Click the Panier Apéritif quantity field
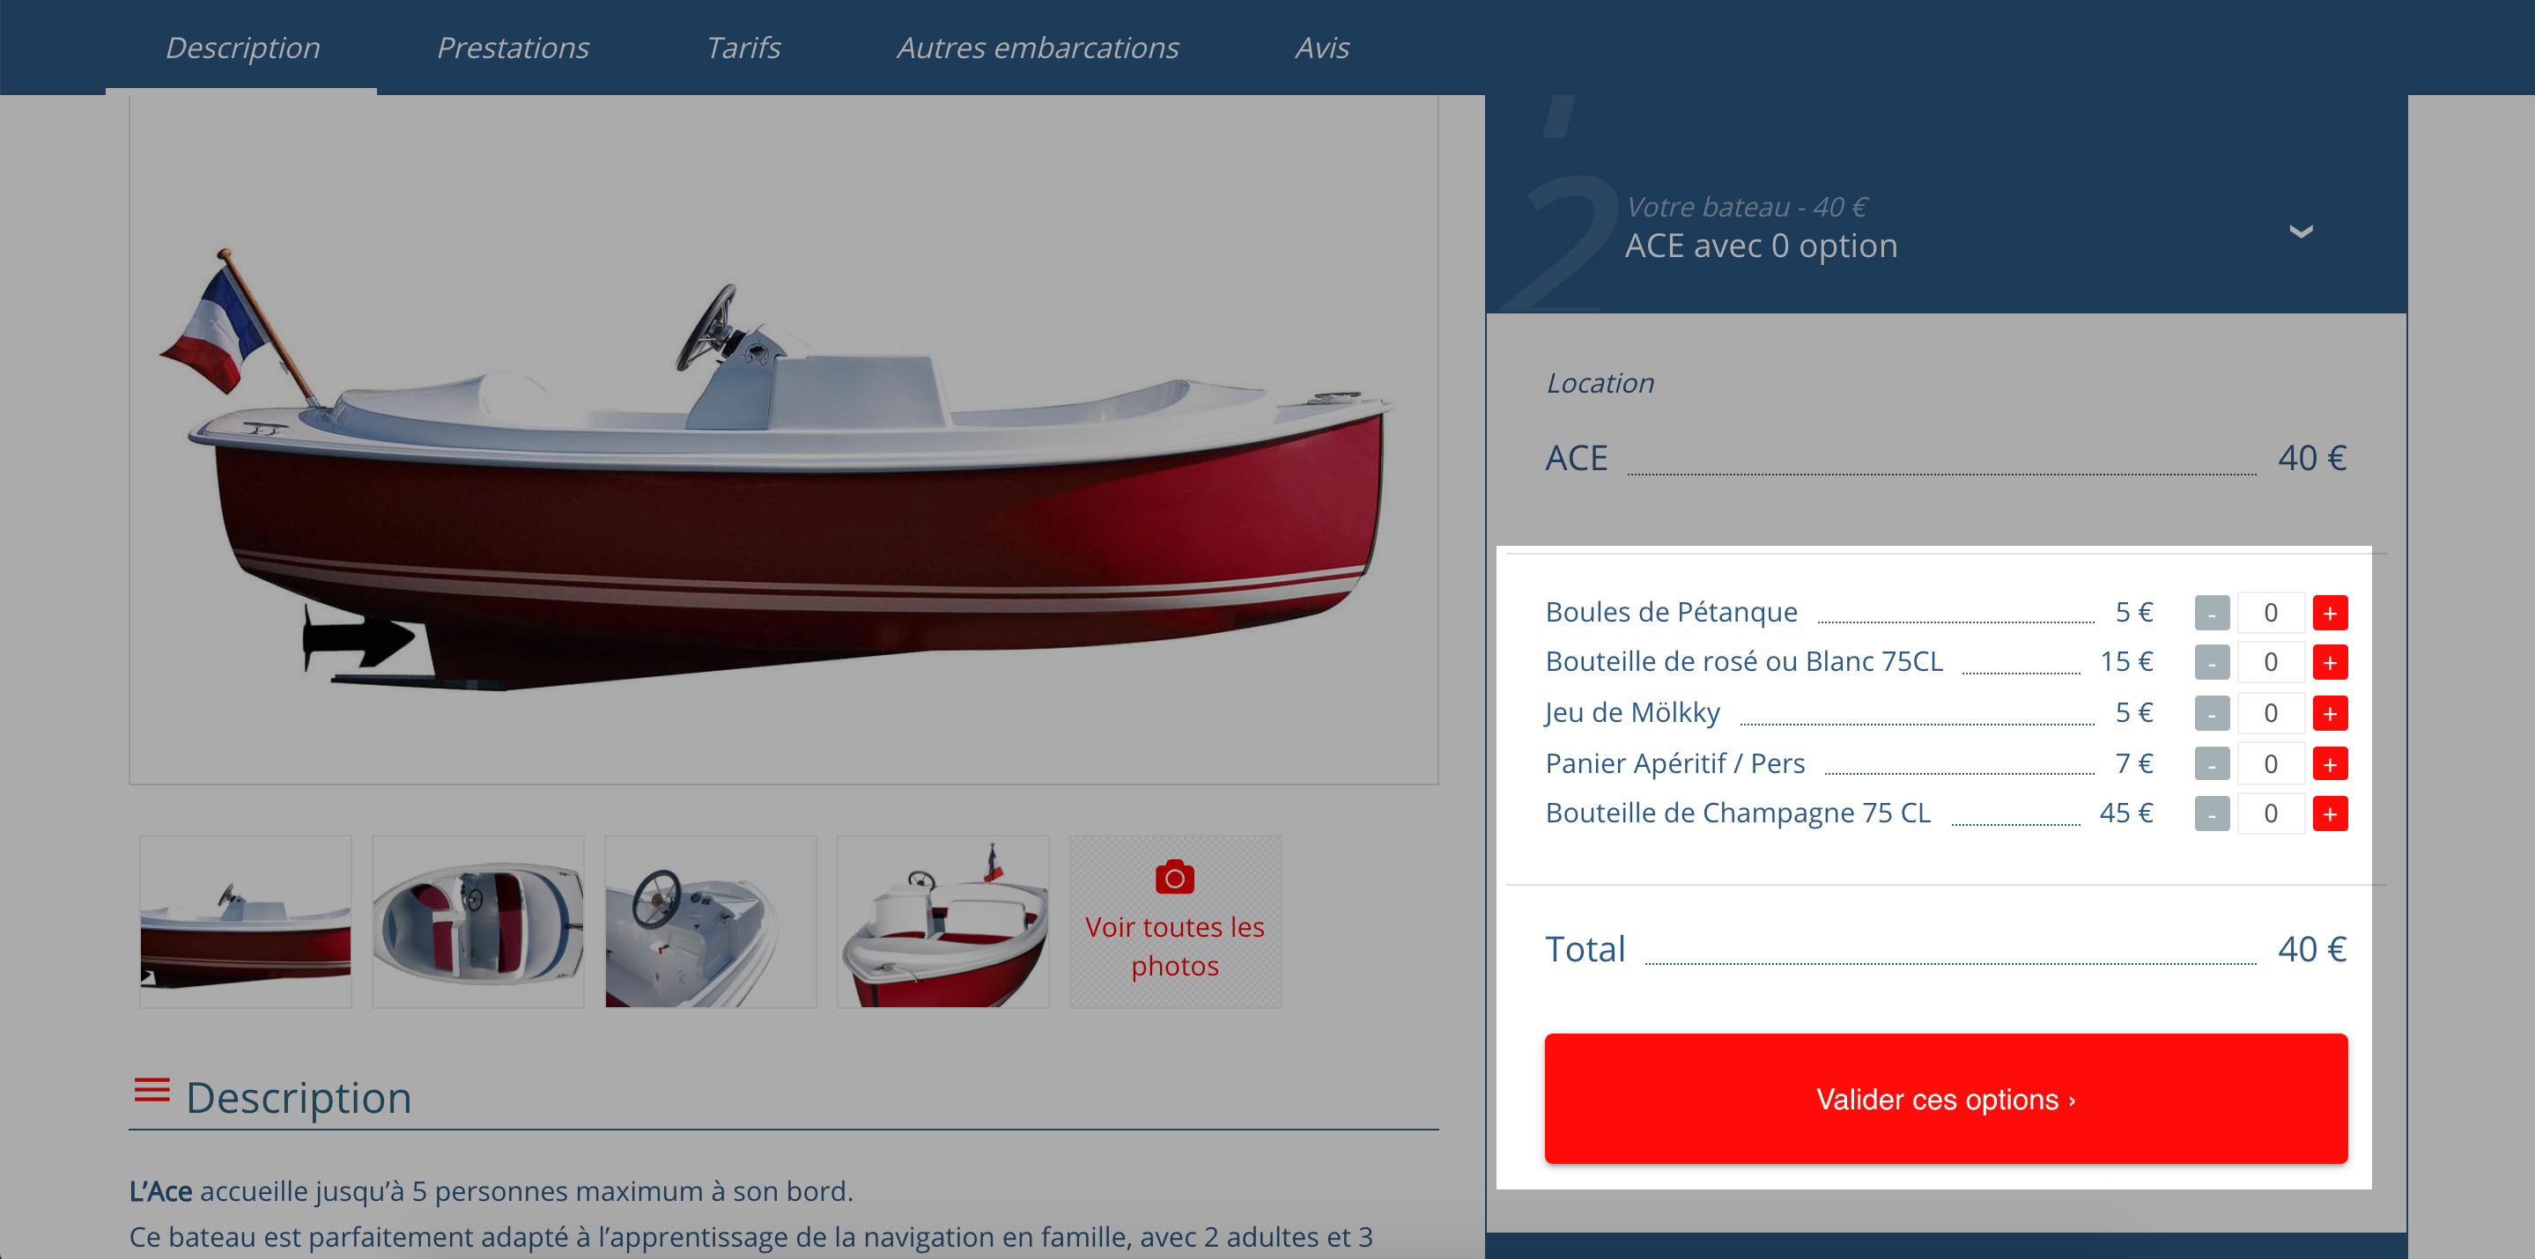Image resolution: width=2535 pixels, height=1259 pixels. (x=2270, y=763)
